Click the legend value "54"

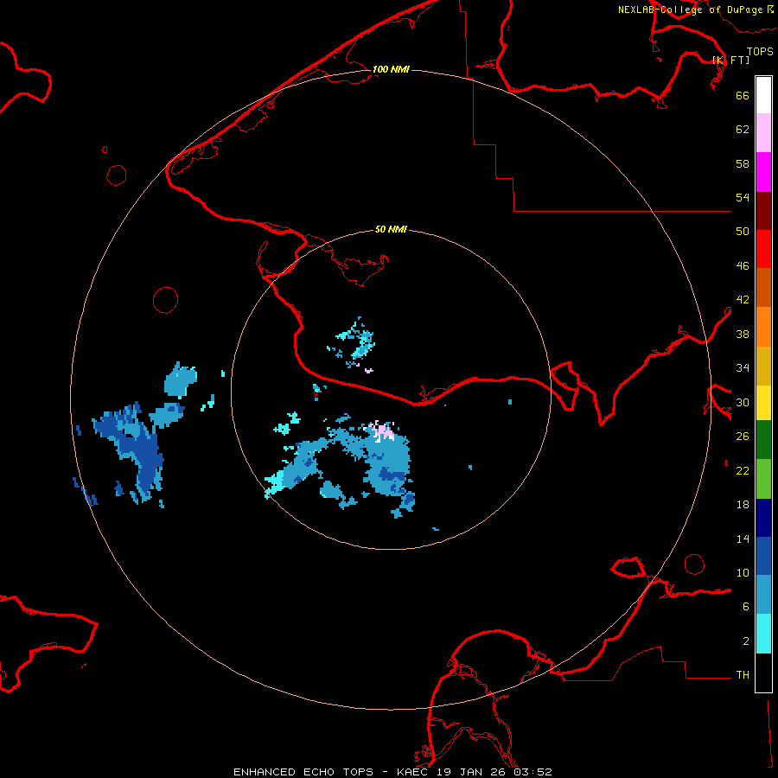[743, 197]
